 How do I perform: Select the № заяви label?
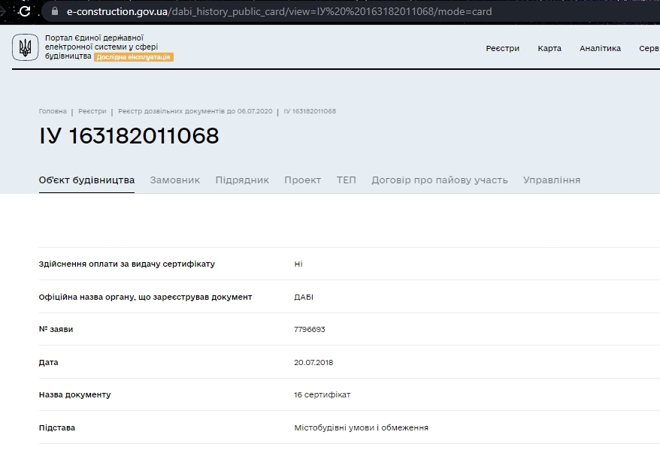pos(56,329)
